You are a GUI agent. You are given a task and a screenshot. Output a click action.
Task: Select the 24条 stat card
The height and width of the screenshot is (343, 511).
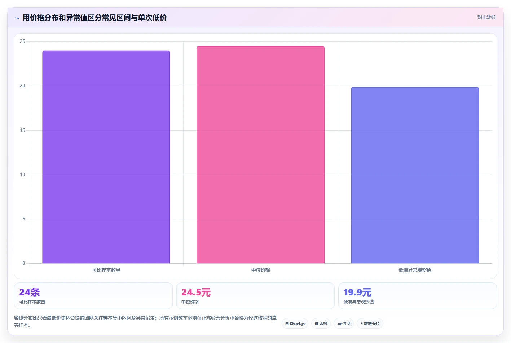[x=93, y=296]
